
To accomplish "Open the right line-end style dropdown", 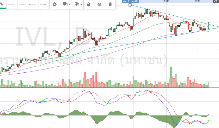I will [x=44, y=4].
